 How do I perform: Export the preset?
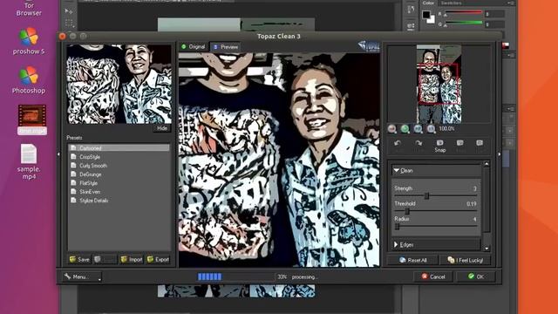click(x=158, y=260)
